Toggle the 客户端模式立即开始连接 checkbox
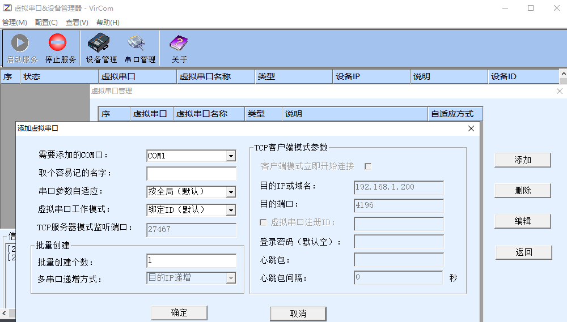The image size is (567, 322). click(x=368, y=166)
